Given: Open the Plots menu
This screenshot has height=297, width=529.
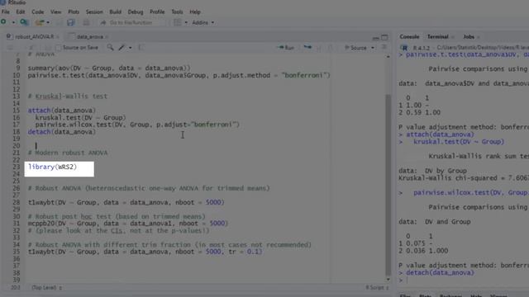Looking at the screenshot, I should 74,12.
